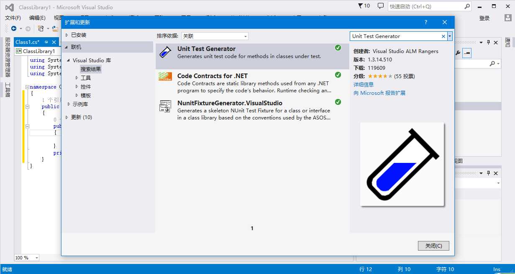Click the navigate backward arrow icon
The width and height of the screenshot is (515, 274).
[14, 28]
